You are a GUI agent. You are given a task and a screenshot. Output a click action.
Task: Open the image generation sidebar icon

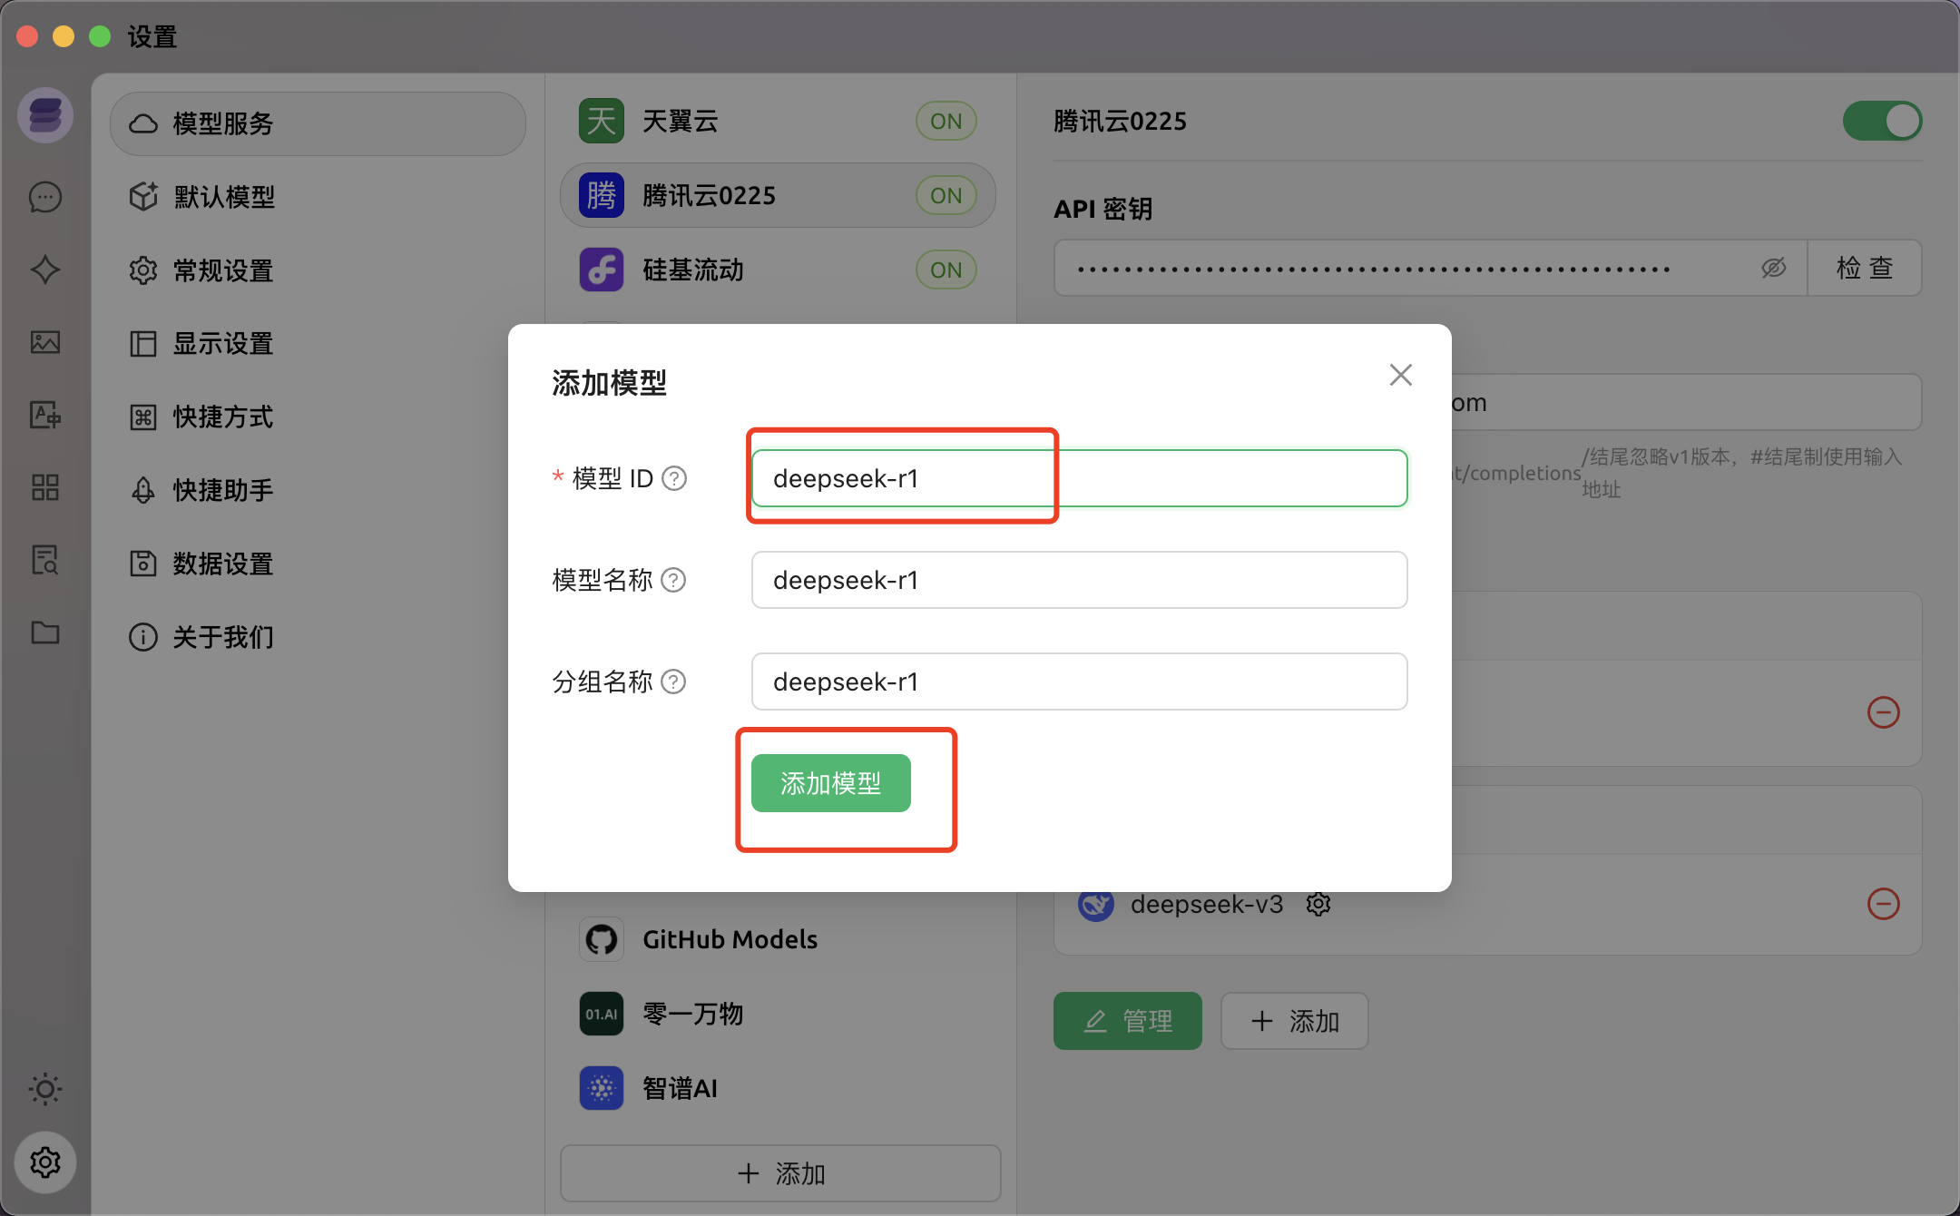[x=45, y=342]
